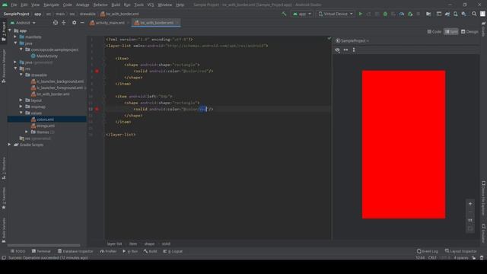The height and width of the screenshot is (274, 487).
Task: Expand Gradle Scripts node
Action: tap(10, 145)
